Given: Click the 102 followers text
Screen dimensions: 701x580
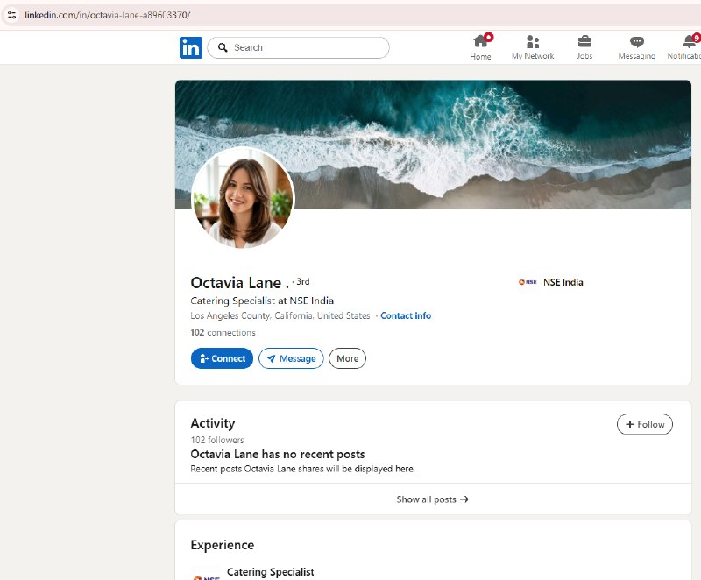Looking at the screenshot, I should click(x=217, y=440).
